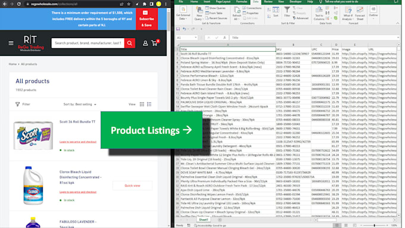The image size is (405, 228).
Task: Go back in the browser window
Action: [5, 4]
